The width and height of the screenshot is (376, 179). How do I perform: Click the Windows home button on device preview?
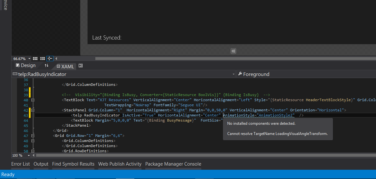pyautogui.click(x=234, y=51)
